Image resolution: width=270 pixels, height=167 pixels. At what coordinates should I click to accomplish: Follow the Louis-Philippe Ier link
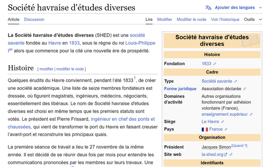pos(140,43)
